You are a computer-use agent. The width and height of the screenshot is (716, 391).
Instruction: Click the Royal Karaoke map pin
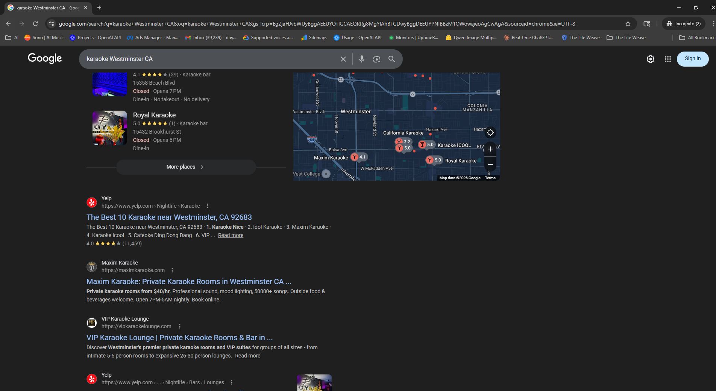tap(434, 160)
